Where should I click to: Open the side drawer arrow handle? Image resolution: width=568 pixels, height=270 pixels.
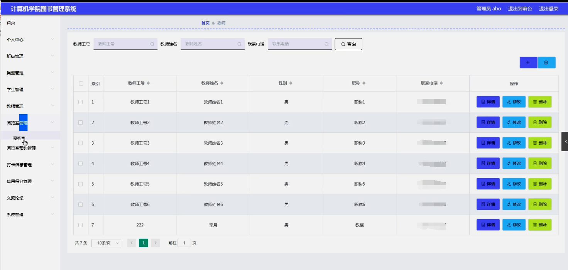pyautogui.click(x=565, y=141)
